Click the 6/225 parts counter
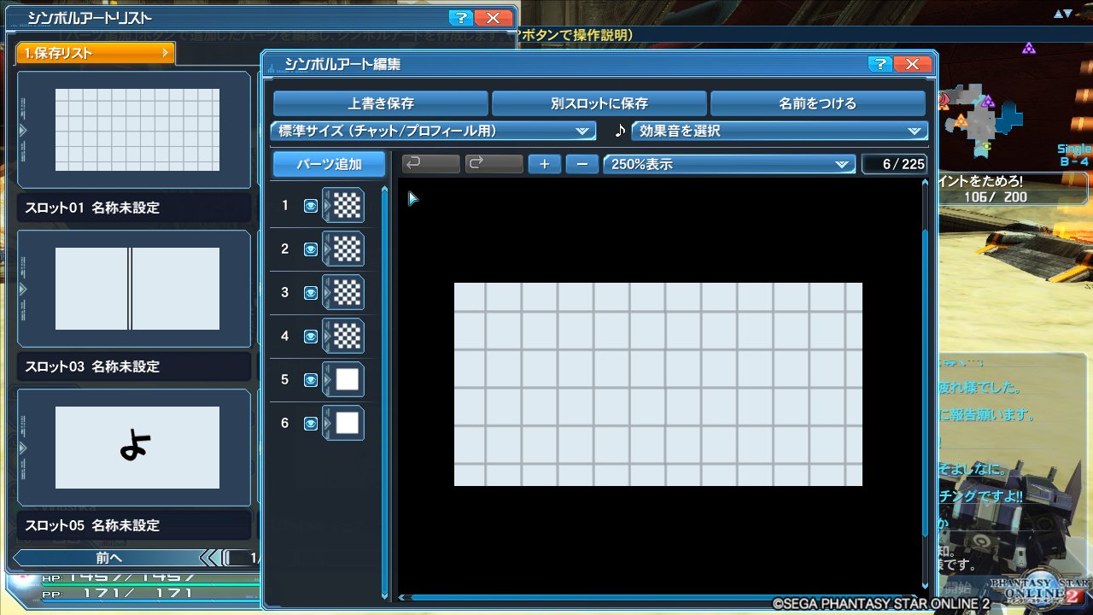Viewport: 1093px width, 615px height. 894,164
